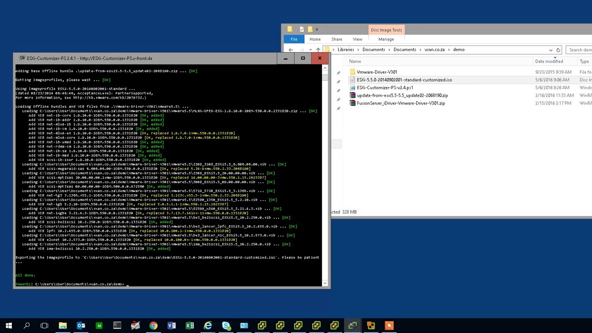Open taskbar search magnifier
The height and width of the screenshot is (333, 592).
pos(26,326)
